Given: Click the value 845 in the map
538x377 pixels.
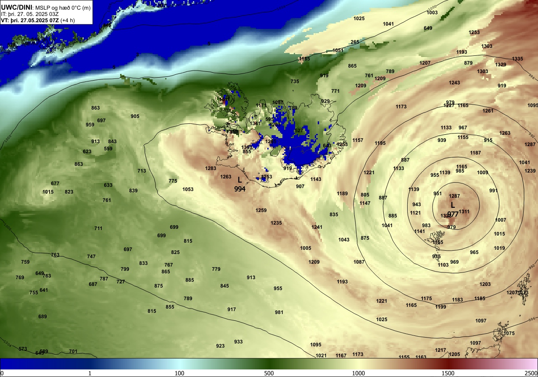Looking at the screenshot, I should click(224, 286).
